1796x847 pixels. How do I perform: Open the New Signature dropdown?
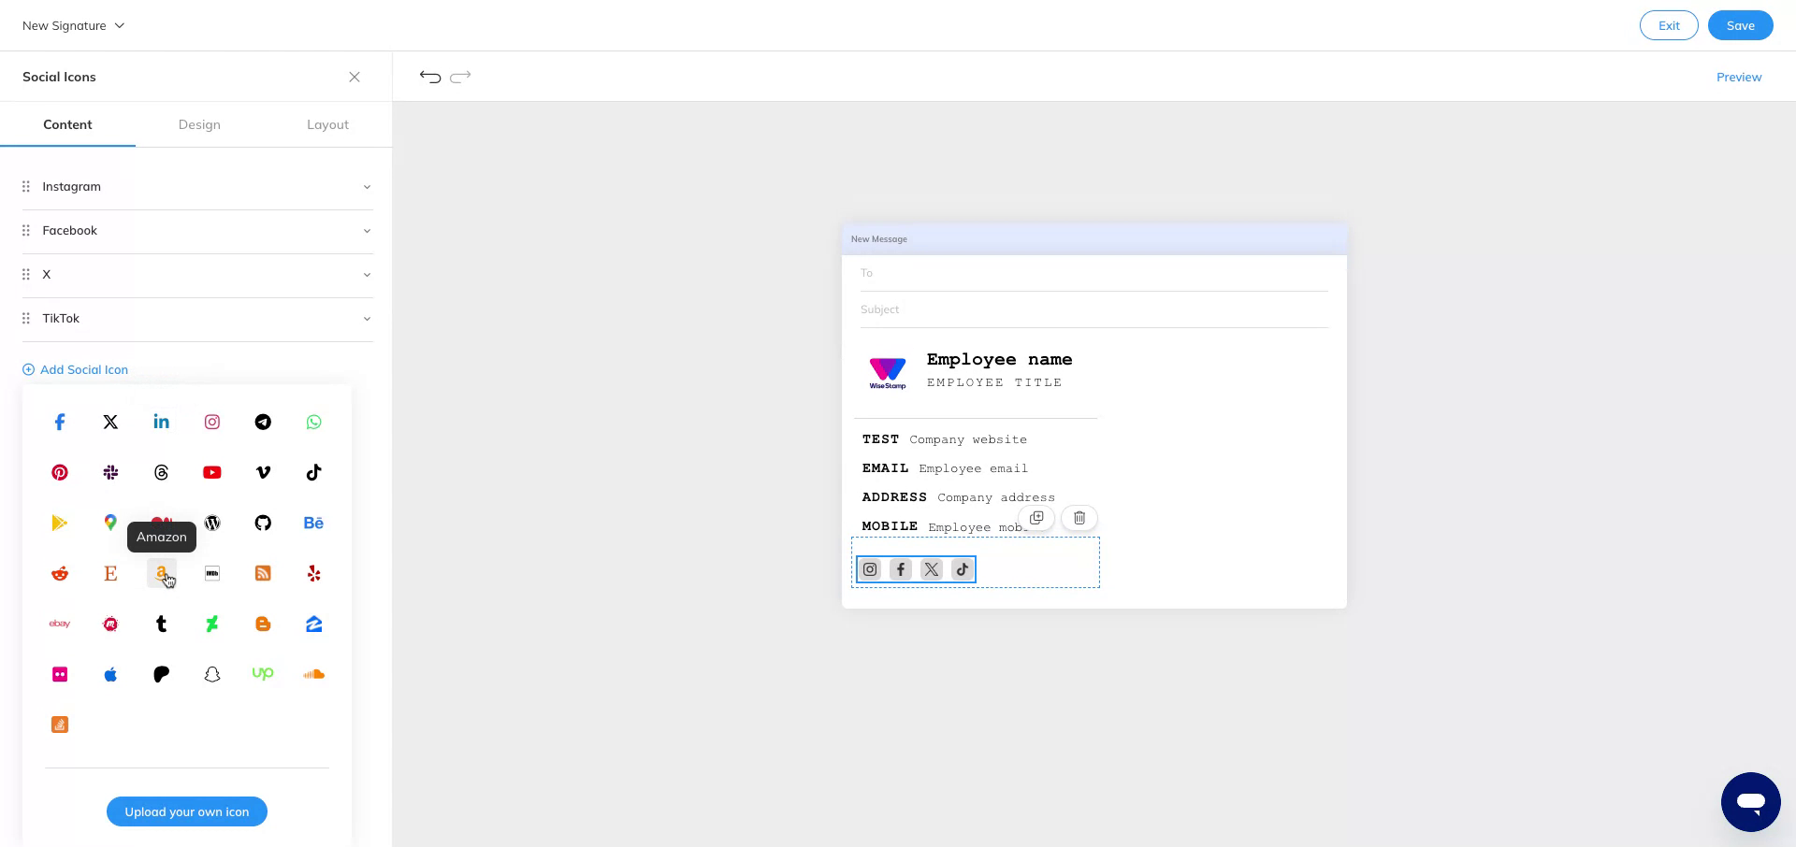point(73,25)
